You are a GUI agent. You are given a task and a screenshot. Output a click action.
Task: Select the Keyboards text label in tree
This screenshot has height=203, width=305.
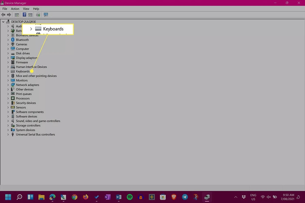[23, 71]
